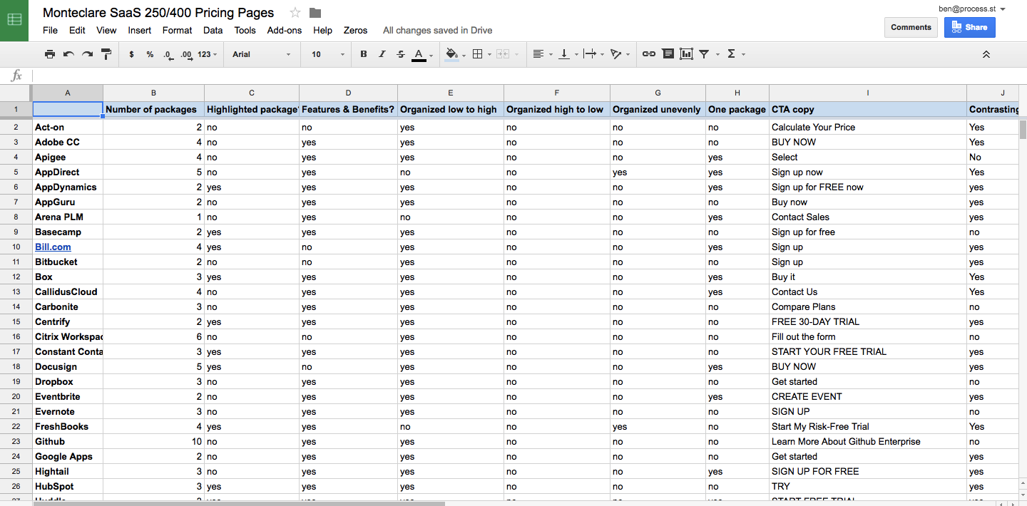Image resolution: width=1027 pixels, height=506 pixels.
Task: Click the filter funnel icon
Action: (x=704, y=54)
